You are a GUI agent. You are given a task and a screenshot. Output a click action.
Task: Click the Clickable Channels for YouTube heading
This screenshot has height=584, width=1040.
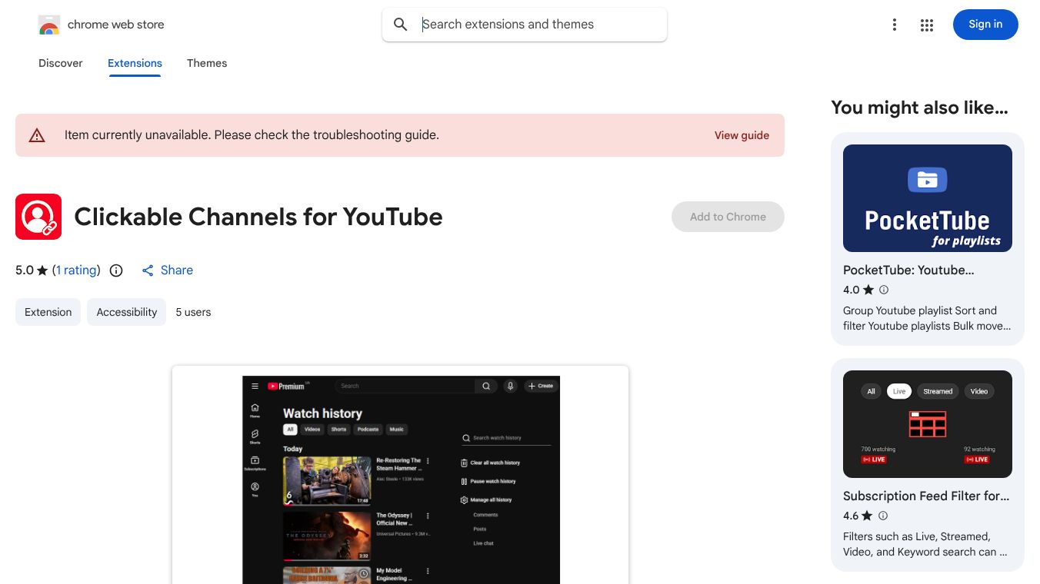[x=258, y=217]
